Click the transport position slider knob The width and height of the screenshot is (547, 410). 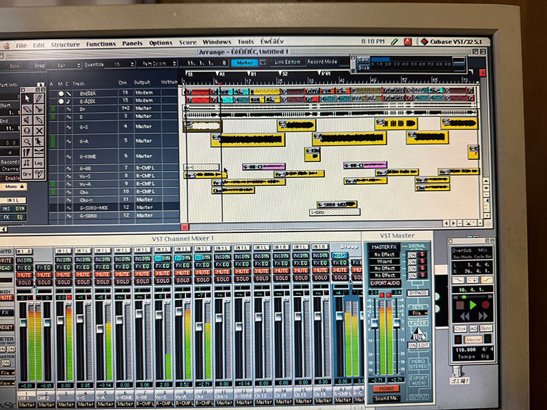(464, 297)
